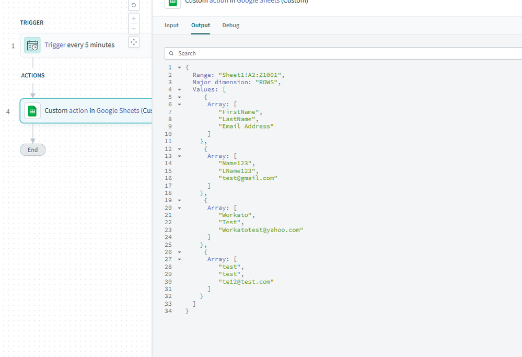Screen dimensions: 522x357
Task: Select the Output tab
Action: [x=201, y=25]
